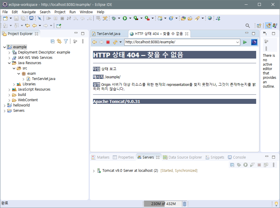Click the Last Edit Location icon
Image resolution: width=280 pixels, height=208 pixels.
pos(27,26)
